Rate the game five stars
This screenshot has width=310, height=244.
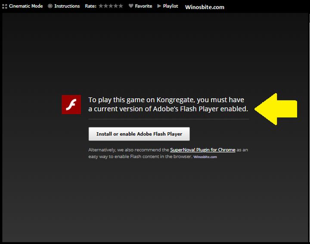121,6
